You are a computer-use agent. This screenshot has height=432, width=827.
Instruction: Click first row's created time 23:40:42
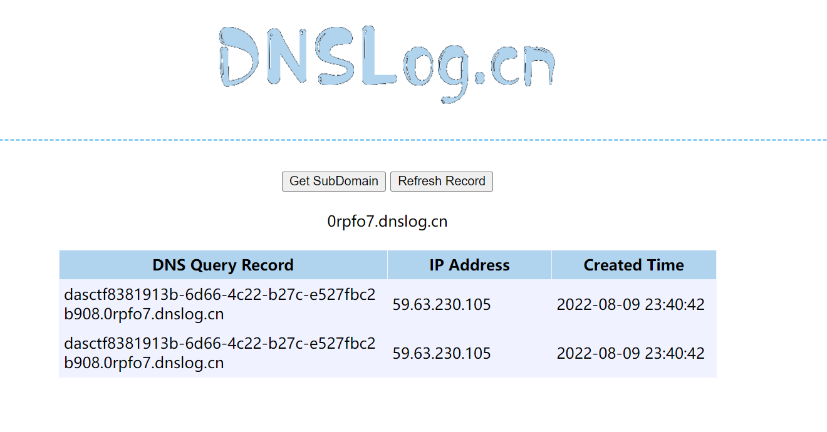tap(631, 305)
